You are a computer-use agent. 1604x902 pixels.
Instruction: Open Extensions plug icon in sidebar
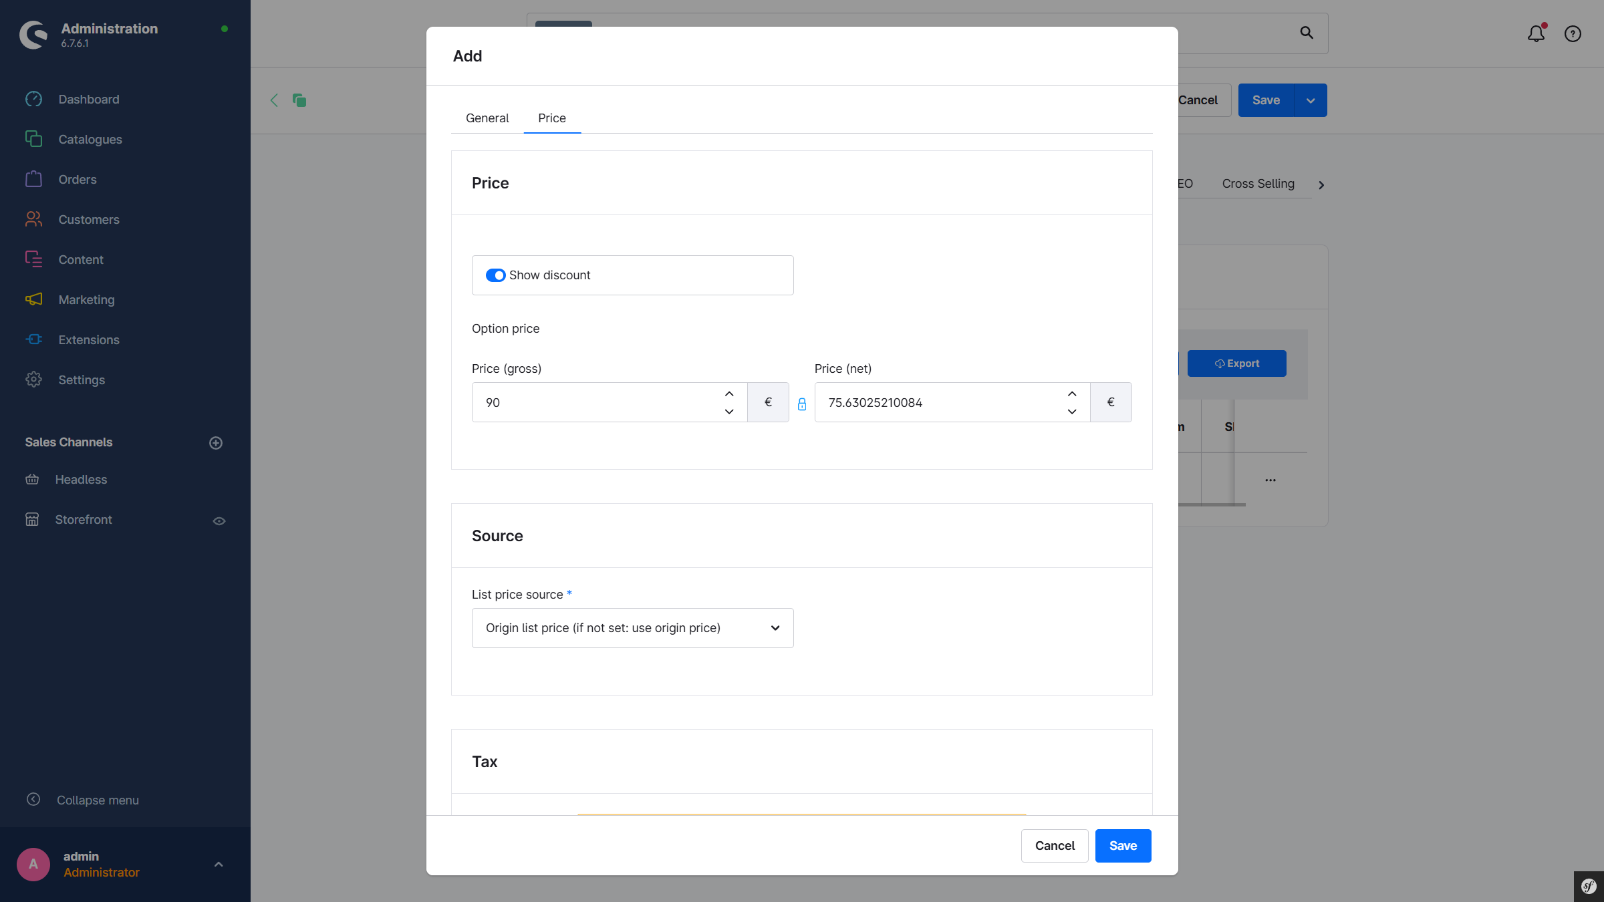tap(34, 339)
